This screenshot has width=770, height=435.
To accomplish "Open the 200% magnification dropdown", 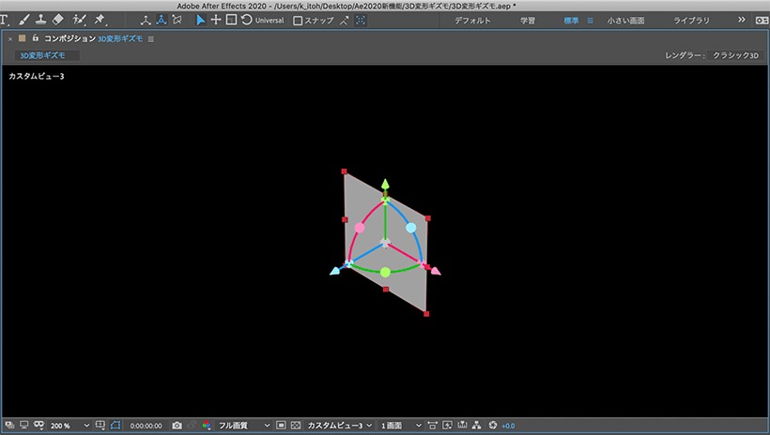I will [69, 426].
